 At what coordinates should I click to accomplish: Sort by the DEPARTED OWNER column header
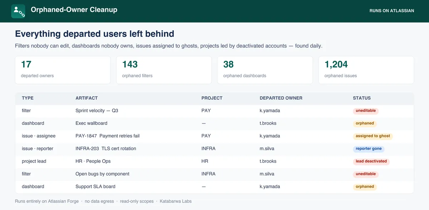[x=281, y=98]
